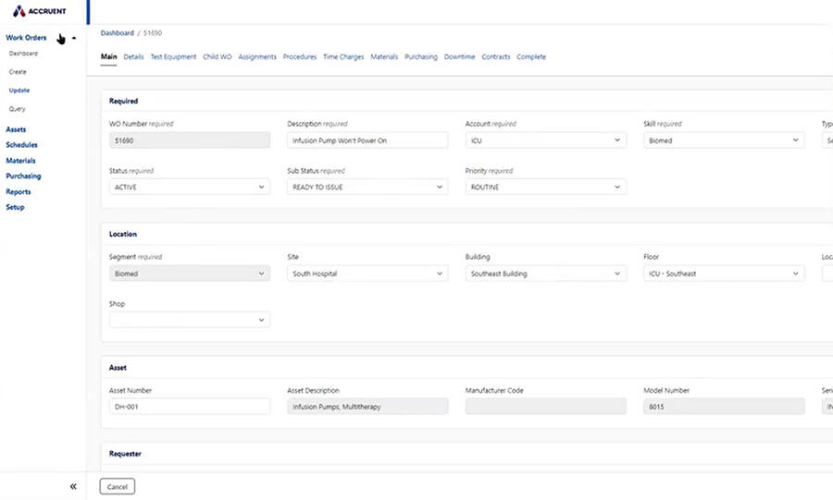Click the Asset Description field
This screenshot has width=833, height=500.
(367, 407)
